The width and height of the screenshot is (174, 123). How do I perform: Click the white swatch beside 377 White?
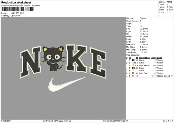point(133,70)
